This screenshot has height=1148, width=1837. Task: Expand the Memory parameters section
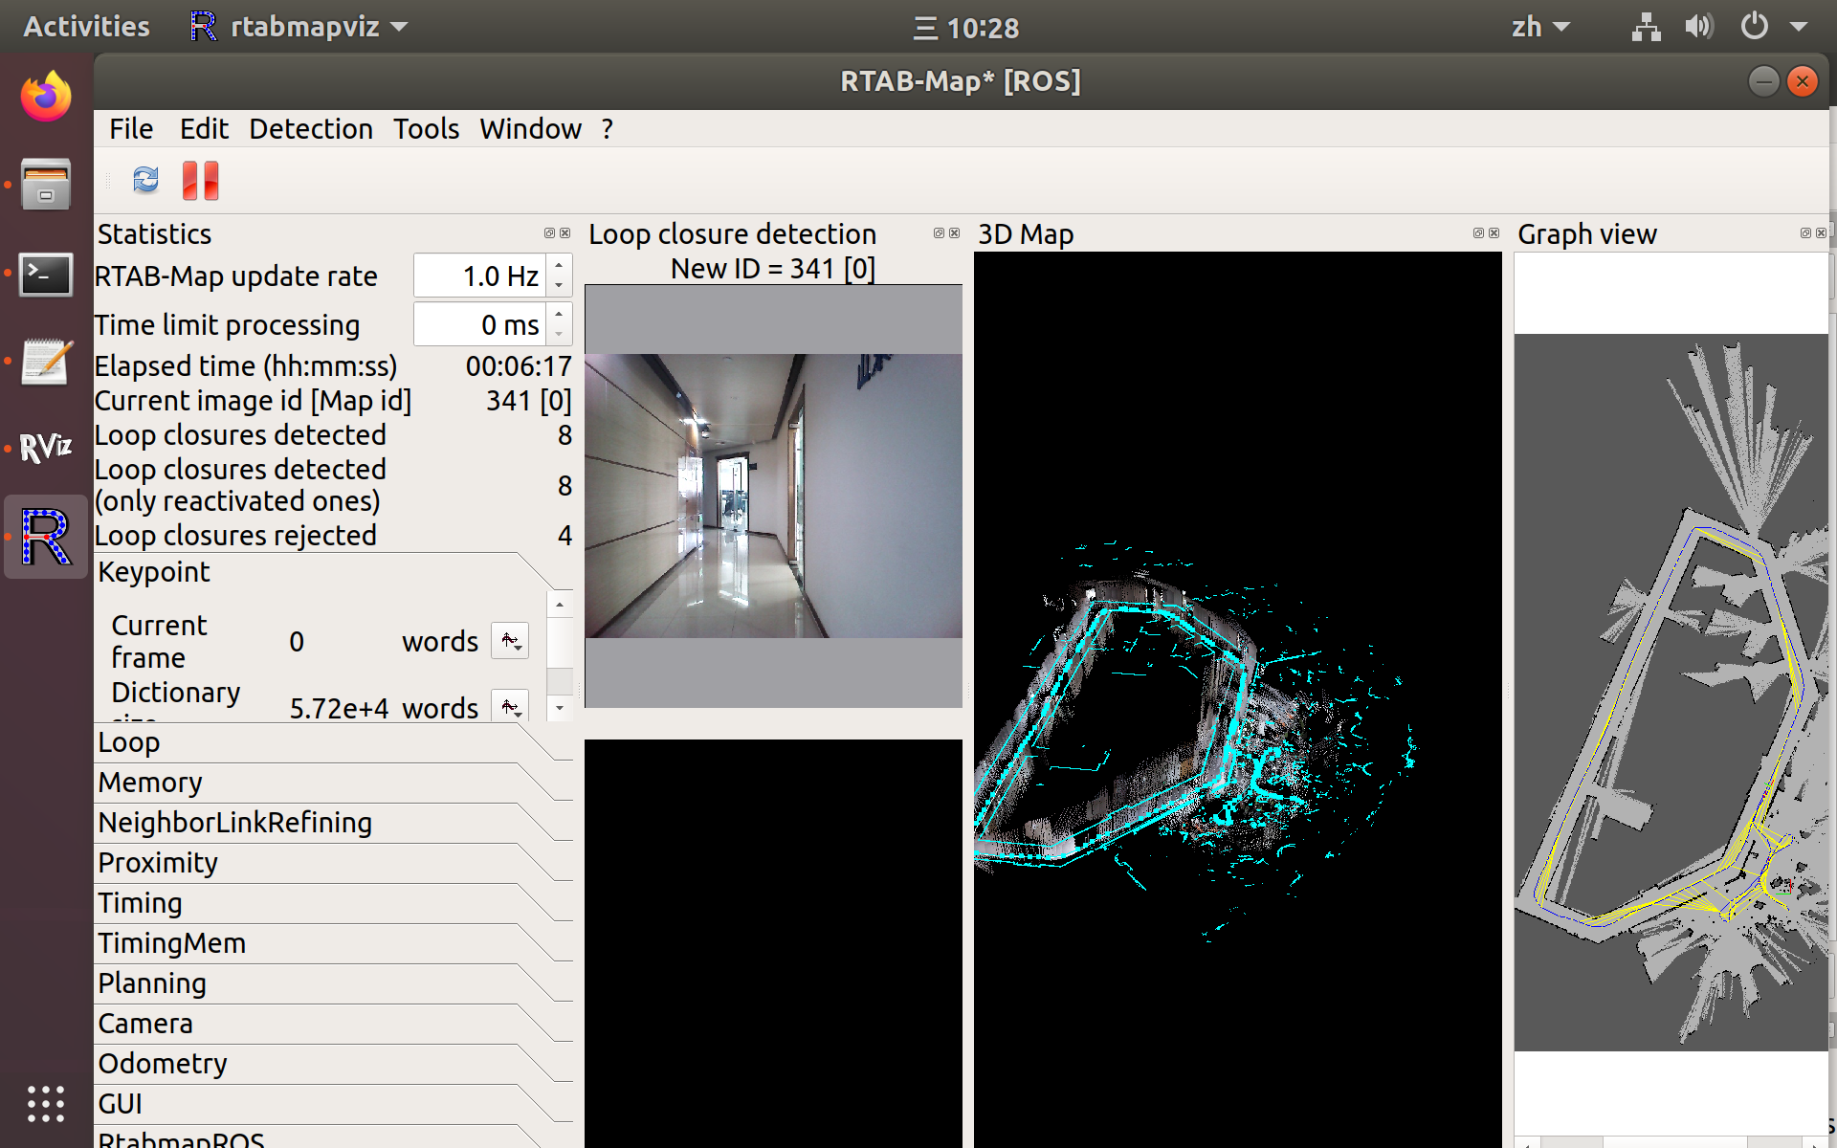150,782
